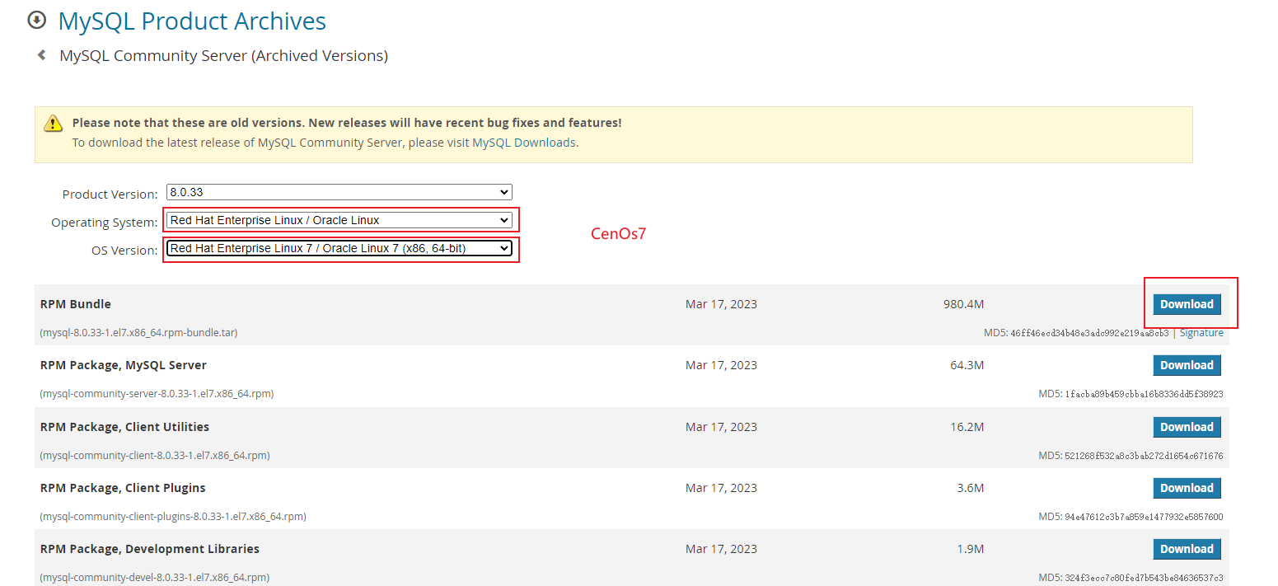Screen dimensions: 1278x586
Task: Click the RPM Package, Client Plugins title
Action: 123,488
